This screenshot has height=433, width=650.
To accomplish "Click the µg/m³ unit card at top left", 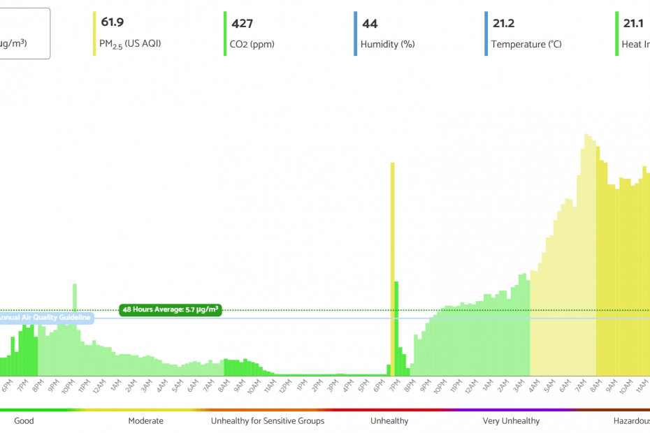I will 24,31.
